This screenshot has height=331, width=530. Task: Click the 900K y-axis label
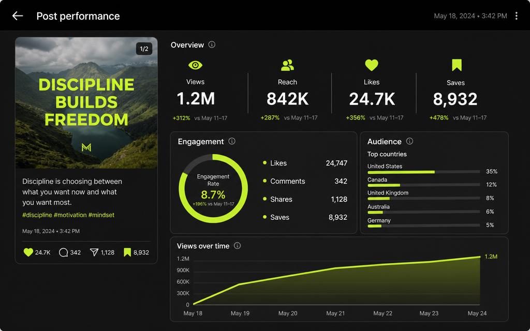point(183,270)
